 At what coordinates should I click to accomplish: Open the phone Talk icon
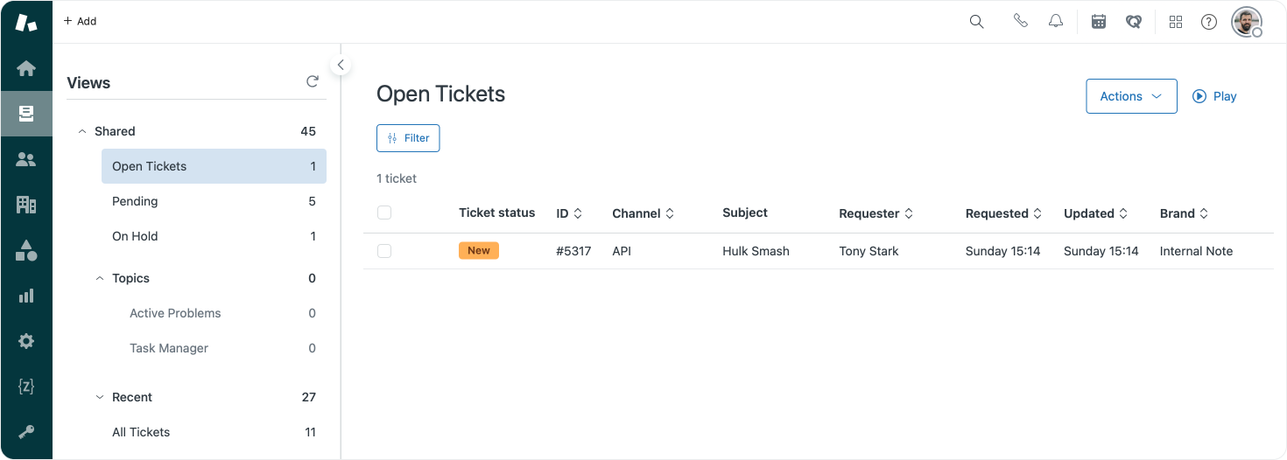pyautogui.click(x=1020, y=22)
